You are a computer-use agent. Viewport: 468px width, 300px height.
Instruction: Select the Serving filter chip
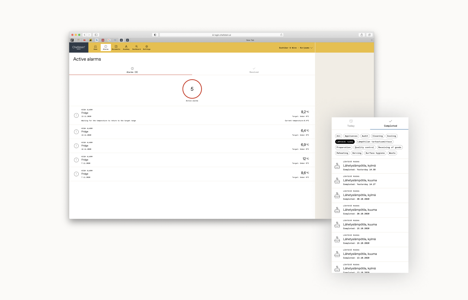[x=357, y=153]
